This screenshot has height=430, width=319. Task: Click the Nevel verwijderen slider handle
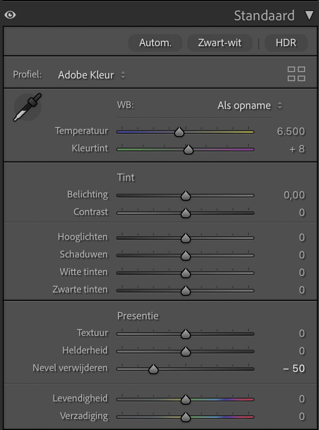(x=153, y=369)
